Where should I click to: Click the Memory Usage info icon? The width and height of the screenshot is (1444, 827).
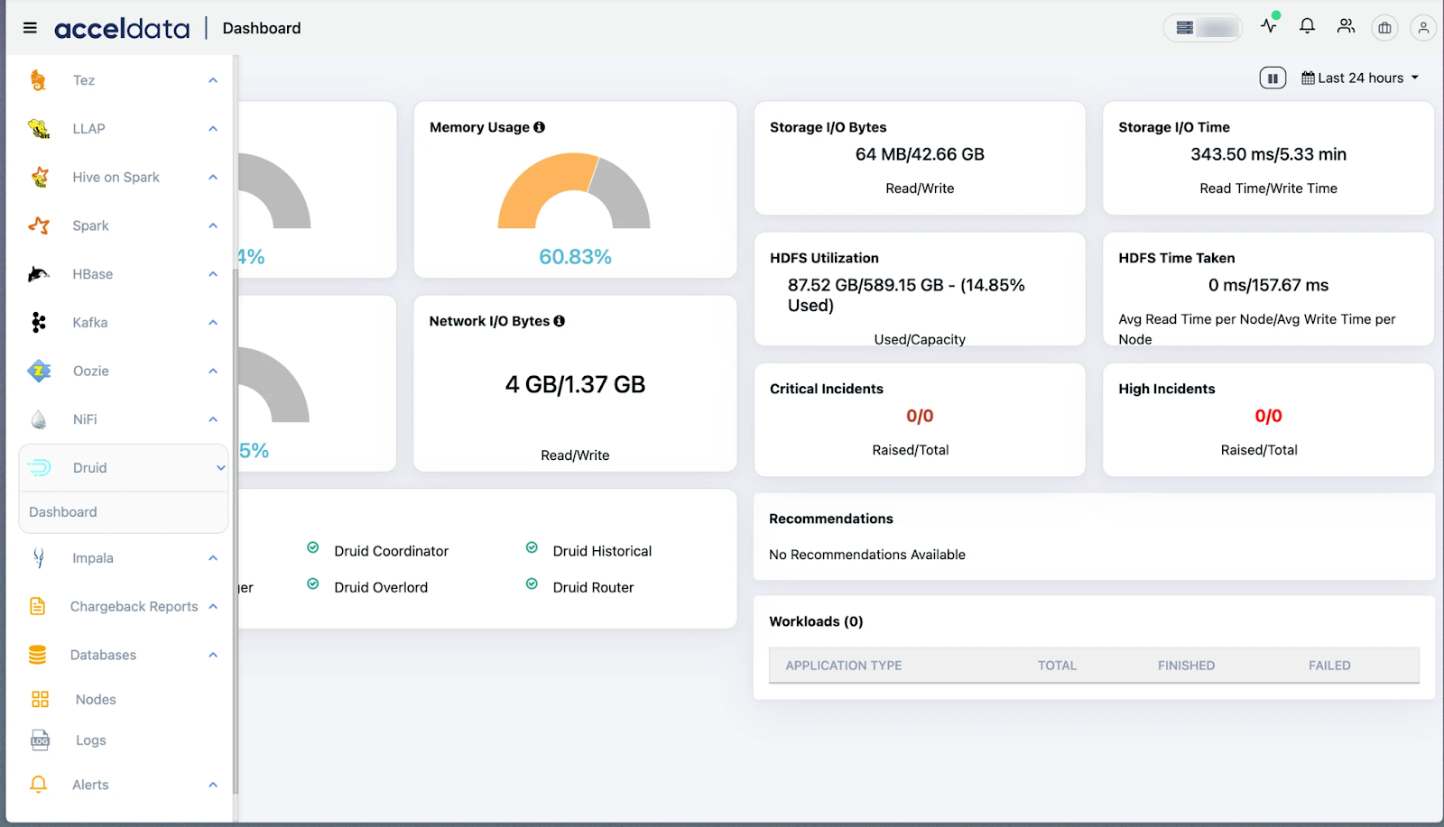tap(540, 127)
